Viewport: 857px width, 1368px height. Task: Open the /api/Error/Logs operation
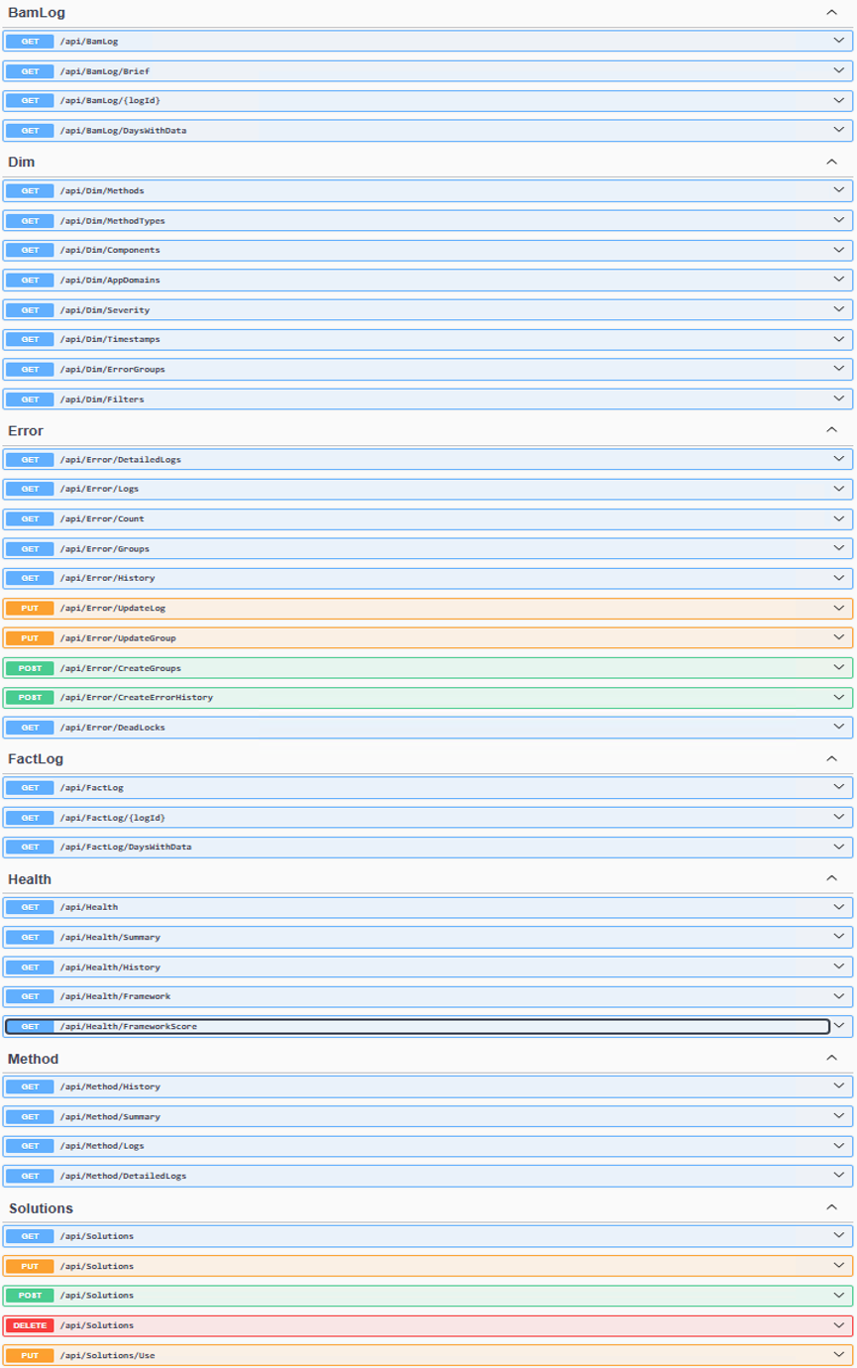pos(428,489)
